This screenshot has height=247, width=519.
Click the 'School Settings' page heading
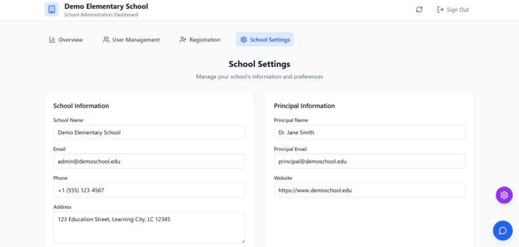pyautogui.click(x=259, y=64)
